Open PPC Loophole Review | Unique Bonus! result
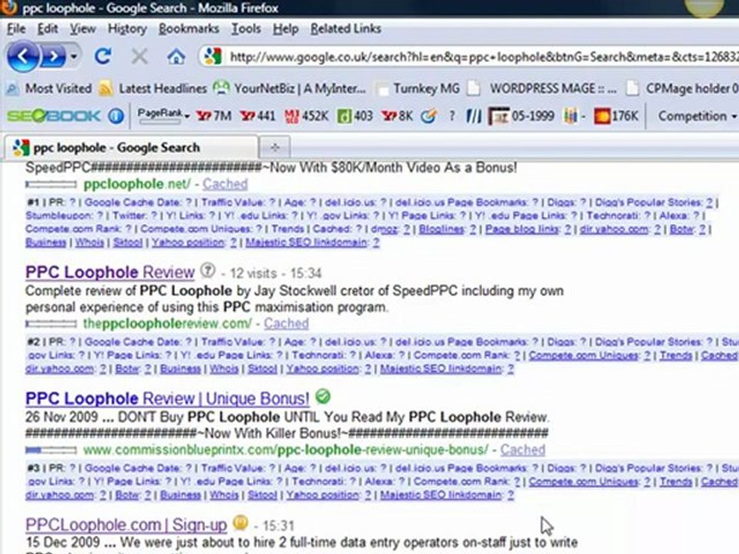This screenshot has height=554, width=739. pyautogui.click(x=167, y=399)
